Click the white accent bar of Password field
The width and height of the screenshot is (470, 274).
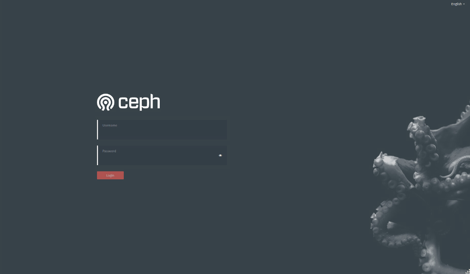point(97,156)
